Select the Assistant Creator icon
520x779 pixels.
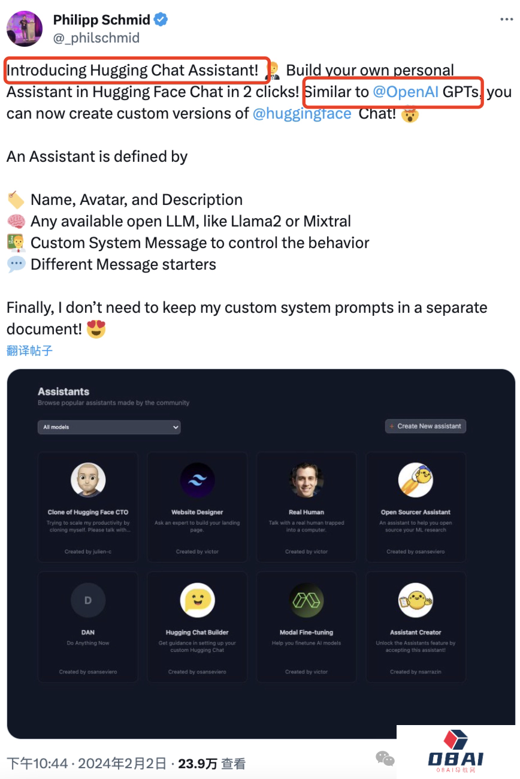pos(415,600)
